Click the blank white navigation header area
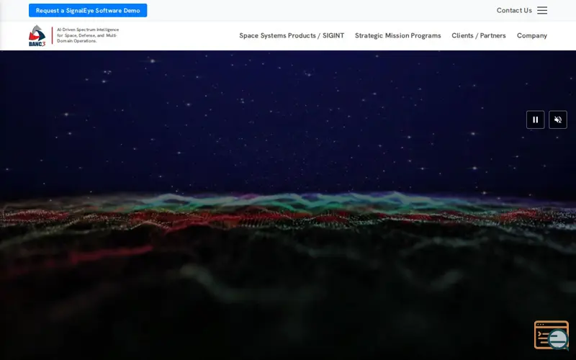This screenshot has height=360, width=576. (176, 35)
